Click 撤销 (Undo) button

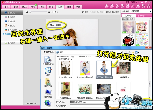click(85, 12)
